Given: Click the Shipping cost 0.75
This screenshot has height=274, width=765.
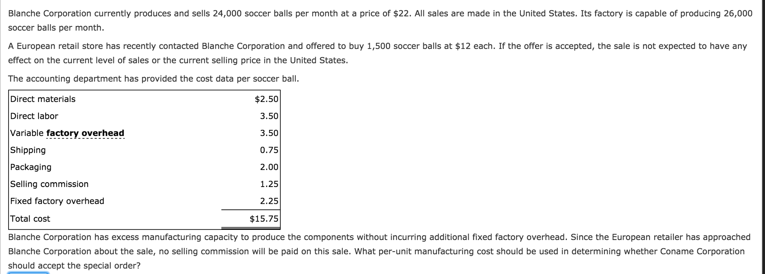Looking at the screenshot, I should (269, 150).
